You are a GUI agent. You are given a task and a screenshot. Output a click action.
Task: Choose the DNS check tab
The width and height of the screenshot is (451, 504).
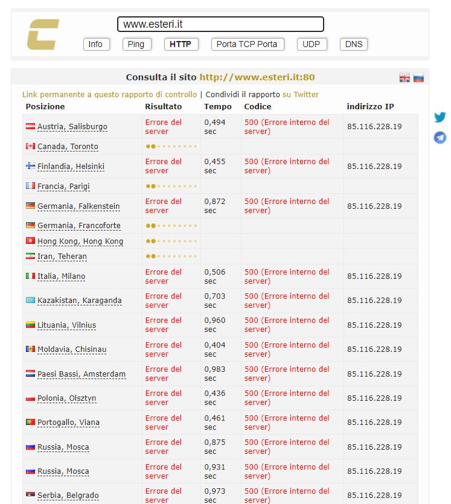click(x=354, y=44)
